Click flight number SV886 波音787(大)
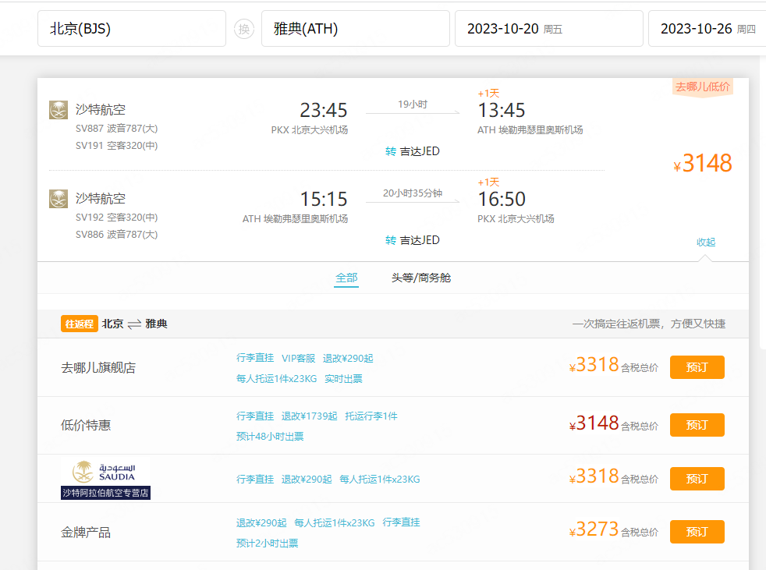The width and height of the screenshot is (766, 570). (x=116, y=235)
